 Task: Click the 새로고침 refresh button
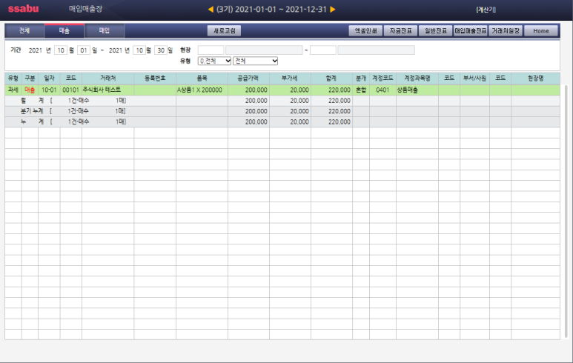(x=225, y=30)
